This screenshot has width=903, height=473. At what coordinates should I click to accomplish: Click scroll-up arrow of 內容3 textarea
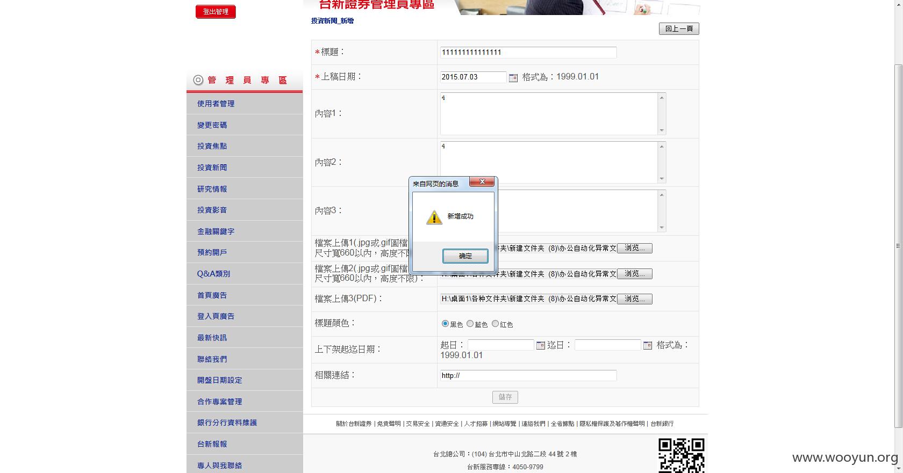[x=662, y=194]
